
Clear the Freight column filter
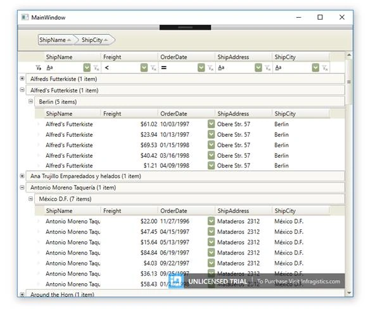(153, 68)
